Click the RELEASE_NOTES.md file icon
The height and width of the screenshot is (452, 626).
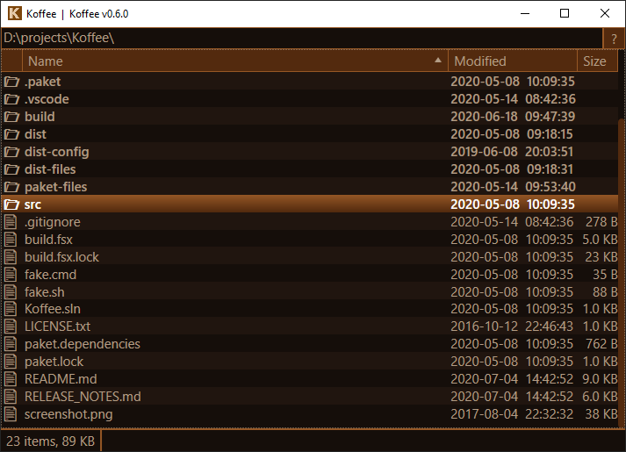(11, 397)
